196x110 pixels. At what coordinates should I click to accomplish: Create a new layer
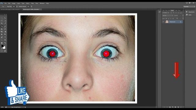[178, 107]
